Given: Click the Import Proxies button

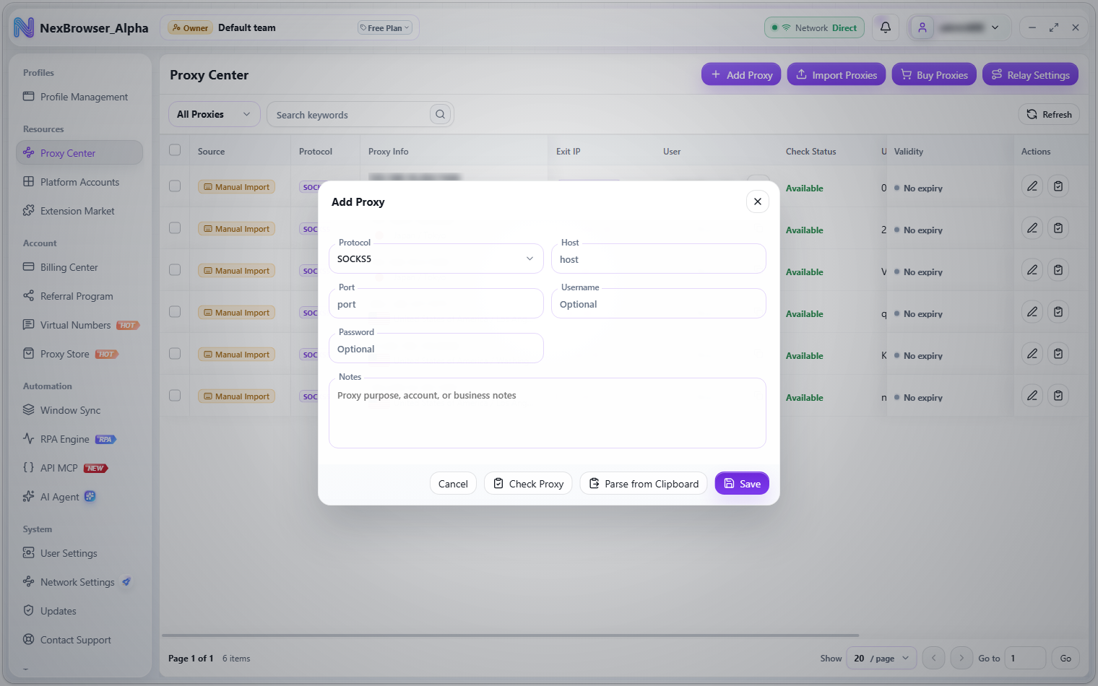Looking at the screenshot, I should click(837, 74).
